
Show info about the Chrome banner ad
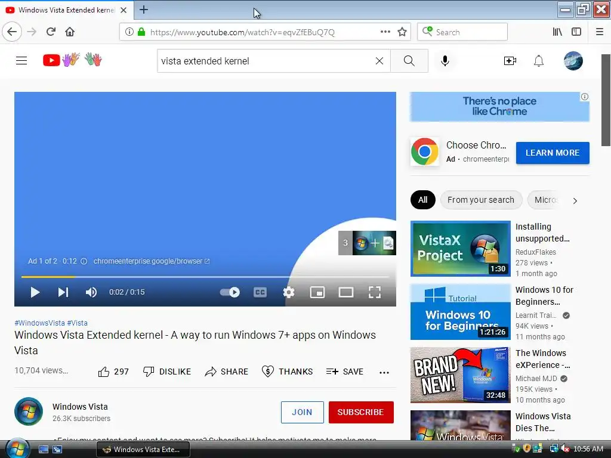point(585,97)
